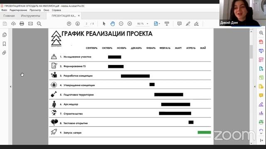Open the Combine files tool
266x149 pixels.
point(261,50)
